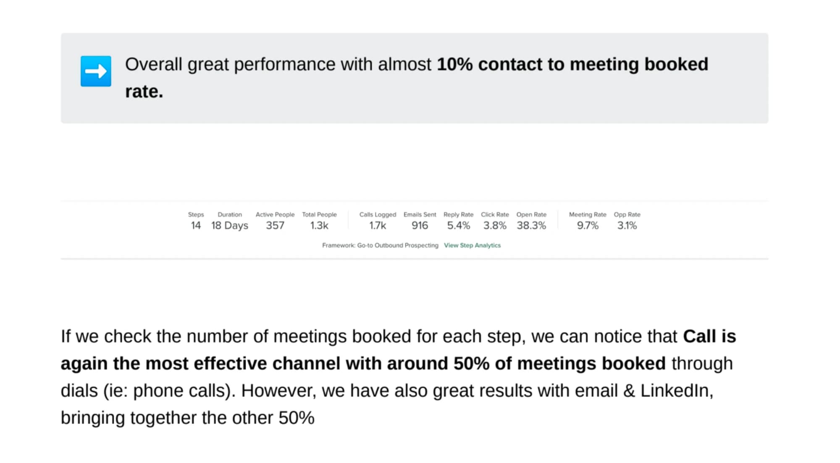Click the Click Rate 3.8% metric

(x=495, y=221)
